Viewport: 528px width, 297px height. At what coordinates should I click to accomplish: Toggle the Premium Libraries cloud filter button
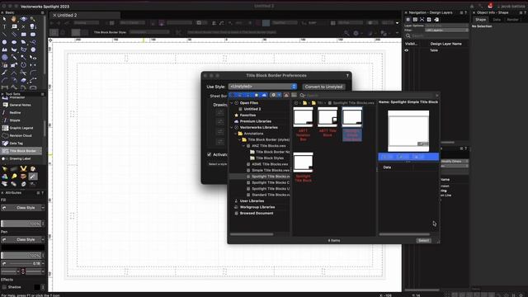(x=264, y=96)
